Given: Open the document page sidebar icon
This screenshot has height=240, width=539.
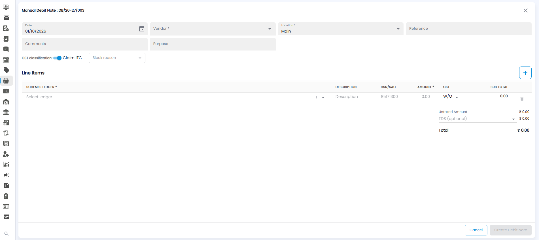Looking at the screenshot, I should [x=6, y=185].
